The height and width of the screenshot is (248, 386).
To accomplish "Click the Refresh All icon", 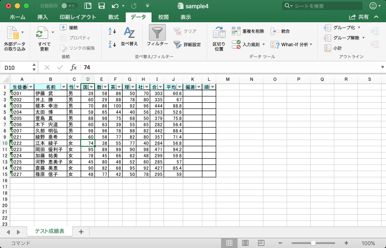I will pos(42,32).
